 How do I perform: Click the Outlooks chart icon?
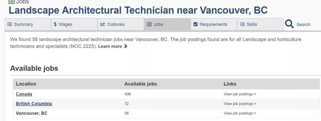[x=103, y=24]
